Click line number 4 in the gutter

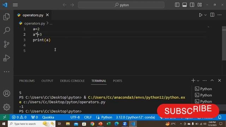click(24, 45)
